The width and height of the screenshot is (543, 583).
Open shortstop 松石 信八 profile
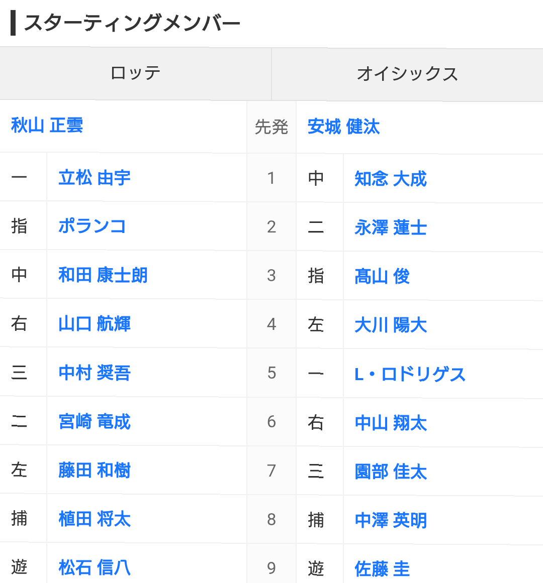[95, 568]
